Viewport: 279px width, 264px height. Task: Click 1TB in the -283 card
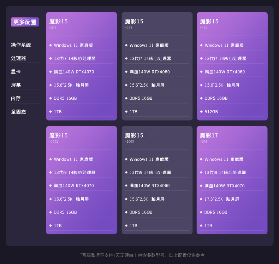pos(133,112)
